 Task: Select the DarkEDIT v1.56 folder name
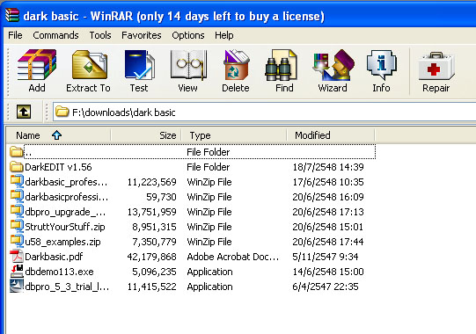[x=58, y=167]
